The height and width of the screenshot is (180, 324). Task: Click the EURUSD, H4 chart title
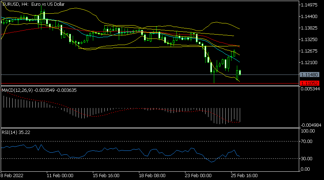(33, 4)
